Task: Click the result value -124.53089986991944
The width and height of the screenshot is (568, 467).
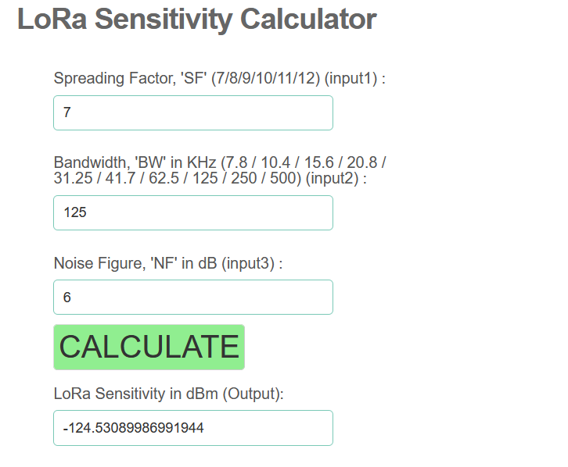Action: point(138,428)
